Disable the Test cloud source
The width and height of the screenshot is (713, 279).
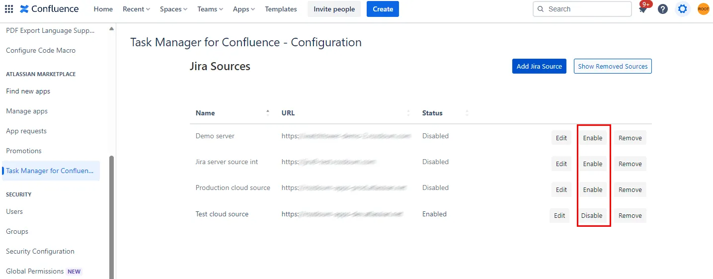(x=592, y=215)
